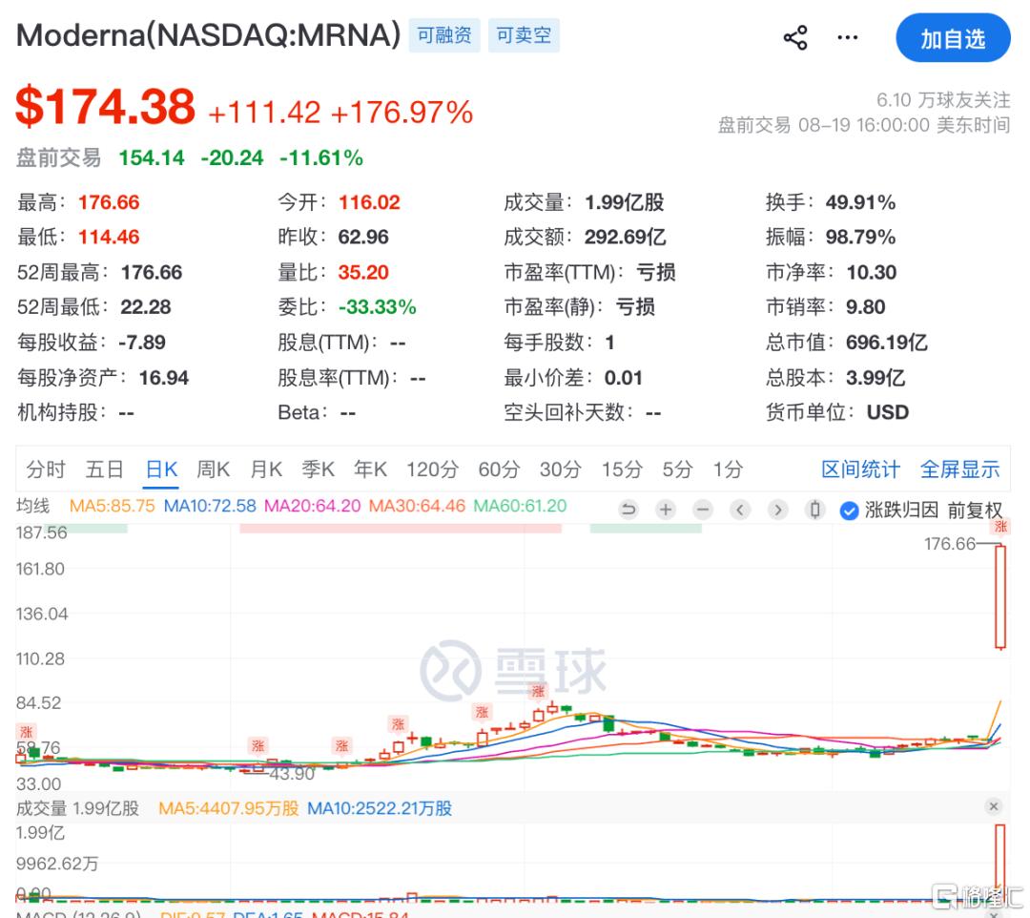The image size is (1030, 918).
Task: Switch to 分时 chart tab
Action: coord(46,469)
